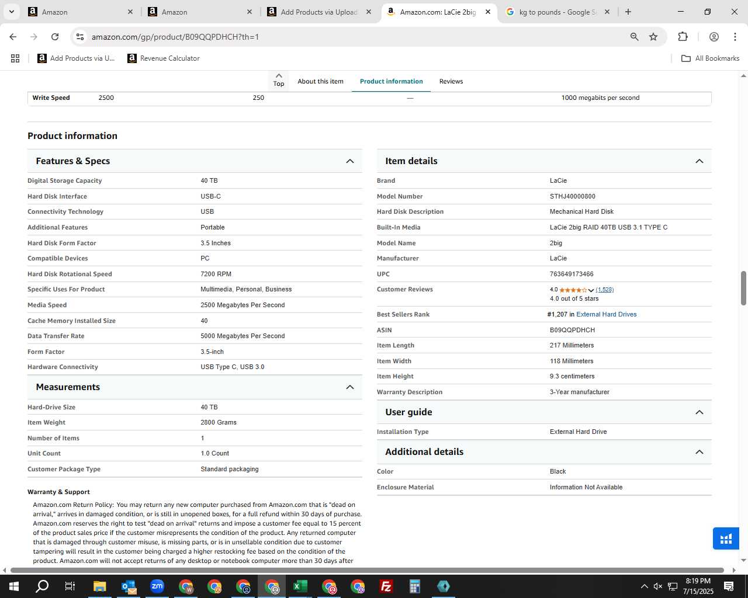Screen dimensions: 748x598
Task: Open the browser zoom control icon
Action: [x=635, y=37]
